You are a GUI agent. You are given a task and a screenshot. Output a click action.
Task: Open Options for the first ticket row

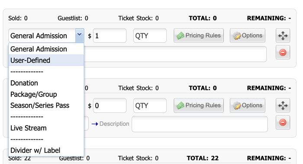click(247, 35)
